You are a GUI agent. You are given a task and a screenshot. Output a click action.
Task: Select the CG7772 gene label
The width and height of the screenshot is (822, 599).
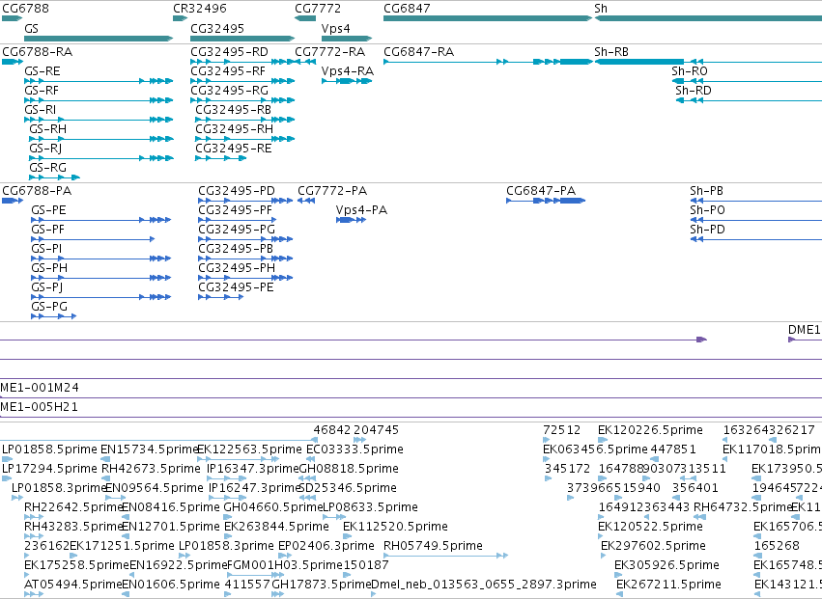pyautogui.click(x=318, y=9)
